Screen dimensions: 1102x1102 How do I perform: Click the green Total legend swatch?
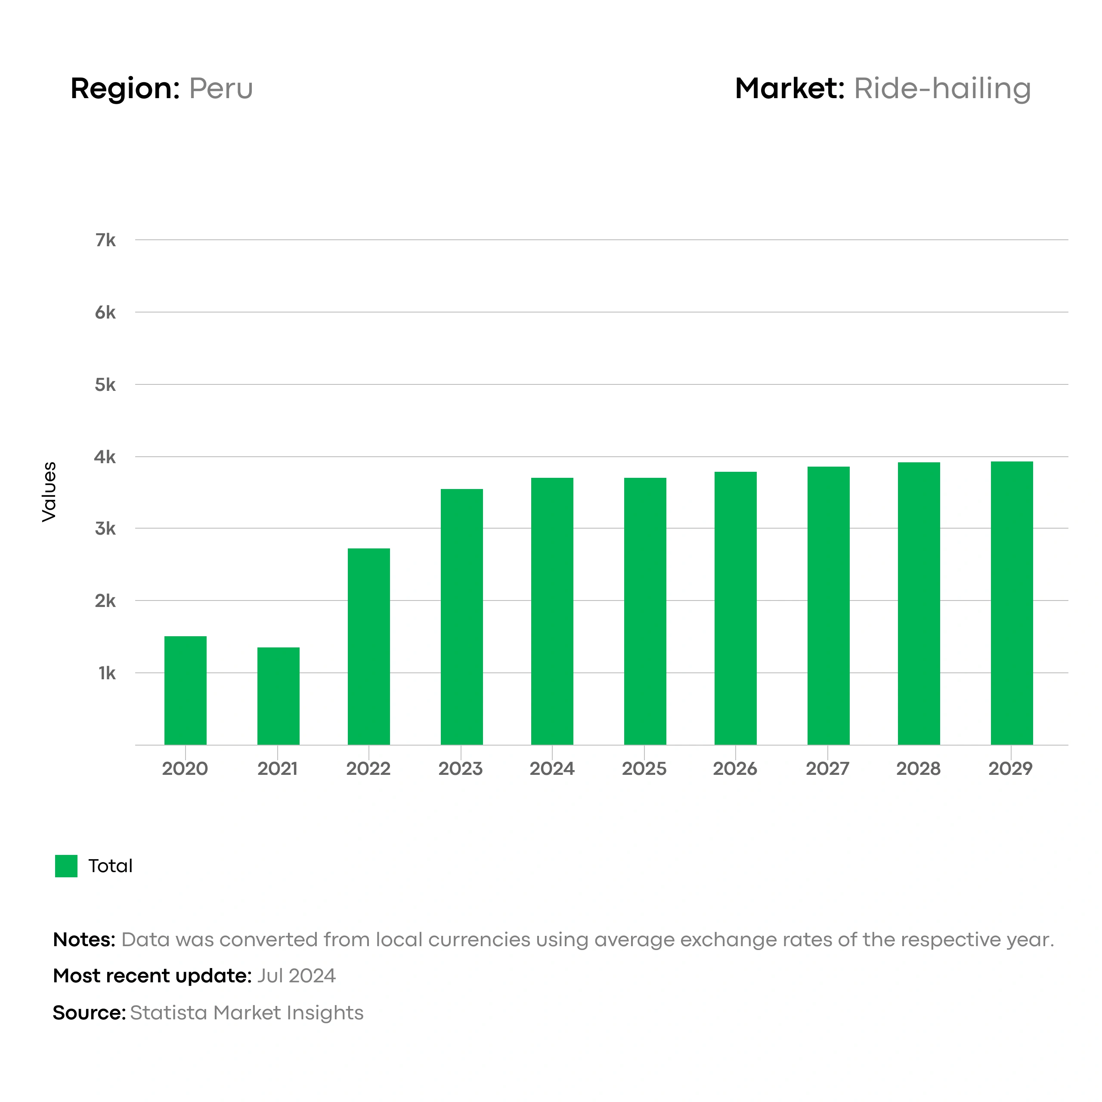66,866
